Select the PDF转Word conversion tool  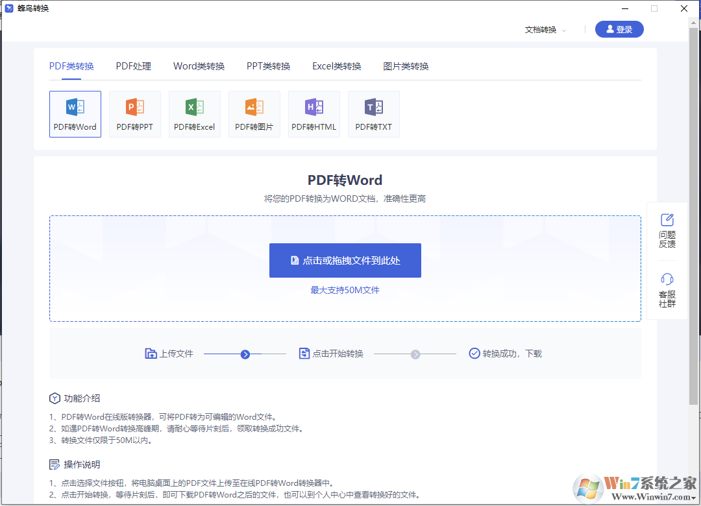pos(75,114)
